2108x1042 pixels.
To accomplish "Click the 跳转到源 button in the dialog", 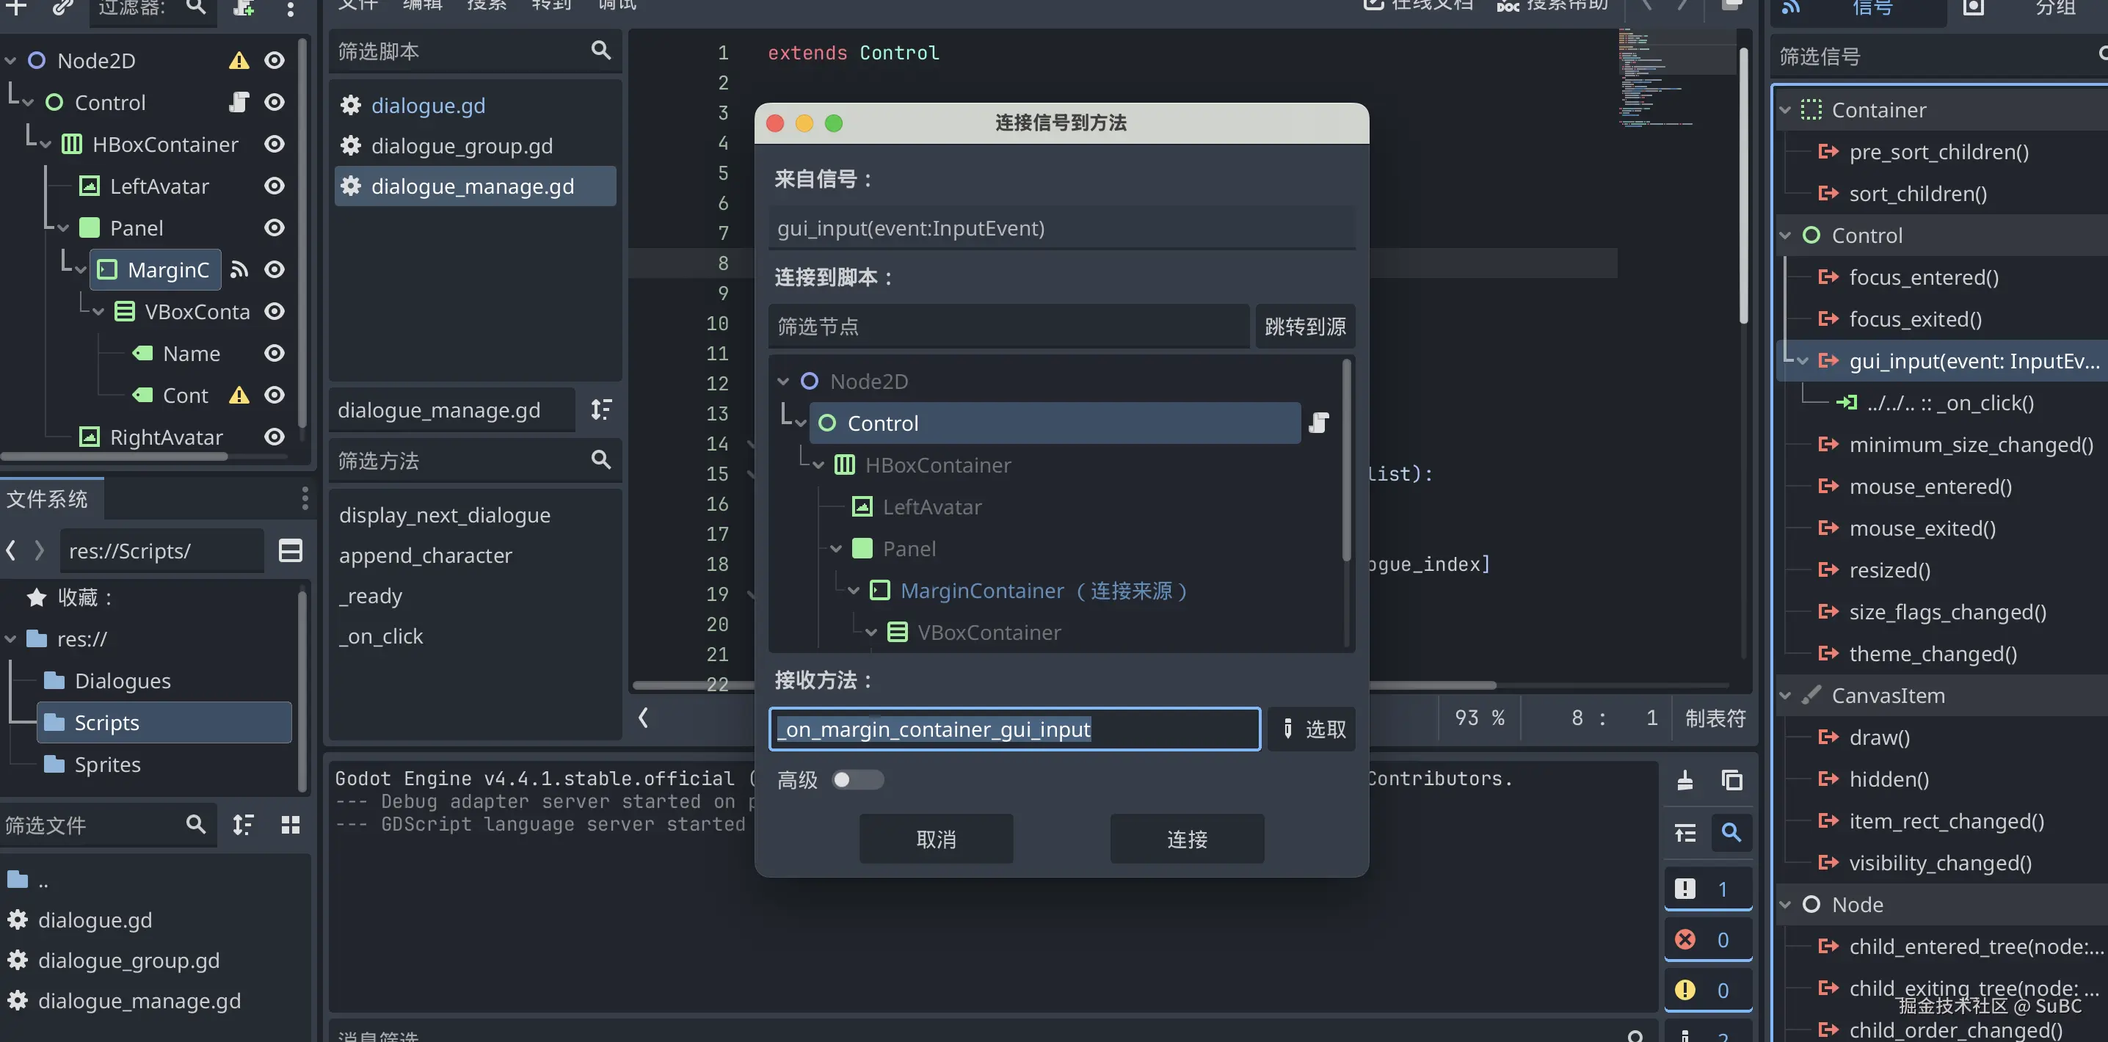I will (1304, 326).
